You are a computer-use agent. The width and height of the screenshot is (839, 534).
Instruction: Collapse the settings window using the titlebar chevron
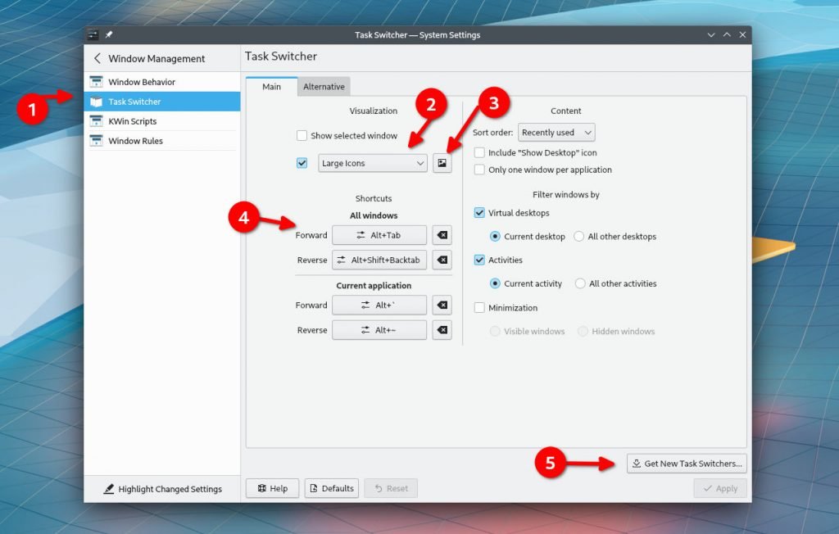click(x=711, y=34)
